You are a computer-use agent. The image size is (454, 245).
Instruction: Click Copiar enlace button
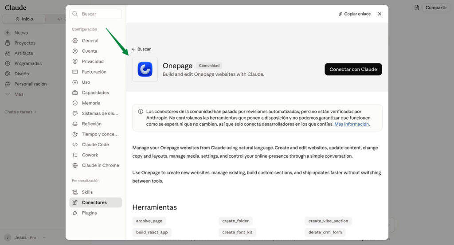(x=355, y=14)
